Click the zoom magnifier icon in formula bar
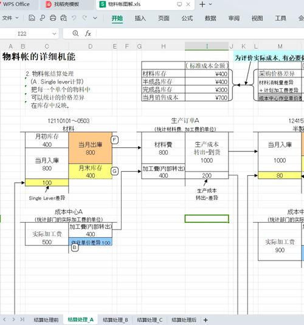 click(x=75, y=33)
